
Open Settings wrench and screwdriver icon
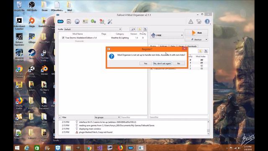tap(110, 21)
